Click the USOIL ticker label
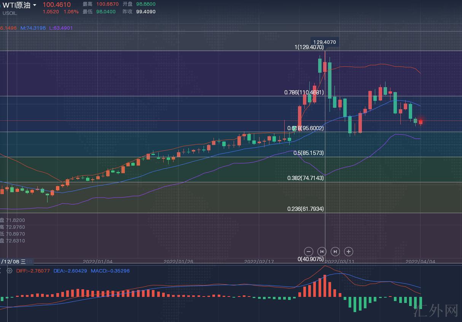Viewport: 462px width, 322px height. click(x=10, y=13)
